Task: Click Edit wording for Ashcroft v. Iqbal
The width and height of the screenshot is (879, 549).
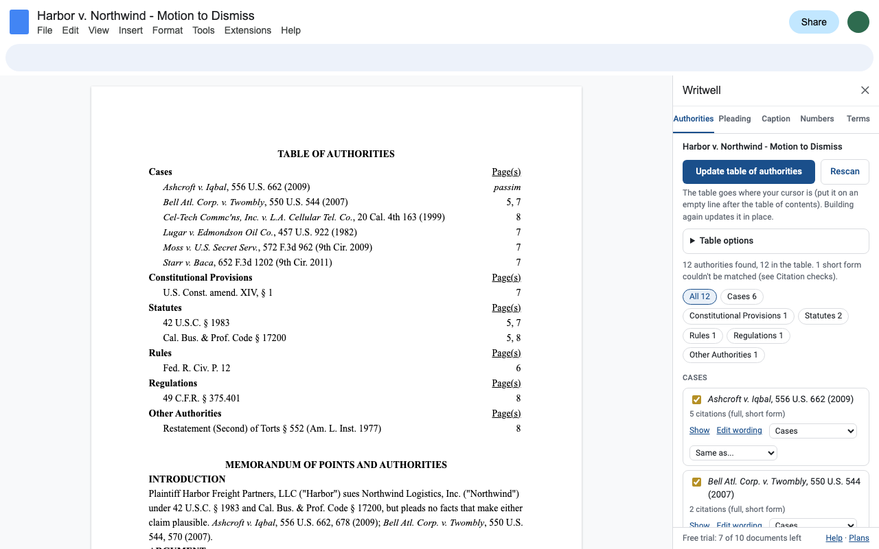Action: pyautogui.click(x=739, y=430)
